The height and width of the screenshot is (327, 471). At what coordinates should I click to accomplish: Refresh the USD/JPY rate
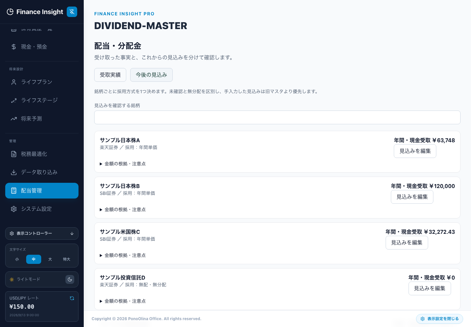[72, 298]
